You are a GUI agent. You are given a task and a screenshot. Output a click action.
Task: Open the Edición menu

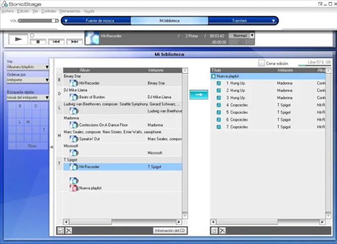tap(23, 11)
